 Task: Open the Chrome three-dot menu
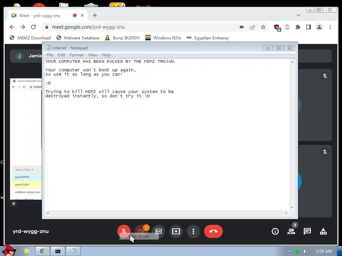pos(330,27)
